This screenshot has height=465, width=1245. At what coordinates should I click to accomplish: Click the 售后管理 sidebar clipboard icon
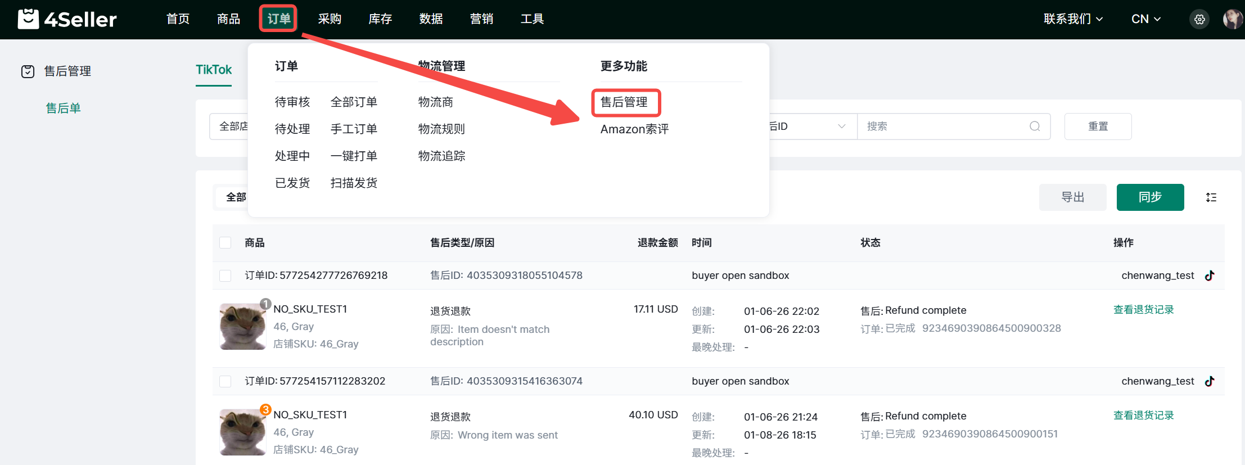tap(28, 71)
